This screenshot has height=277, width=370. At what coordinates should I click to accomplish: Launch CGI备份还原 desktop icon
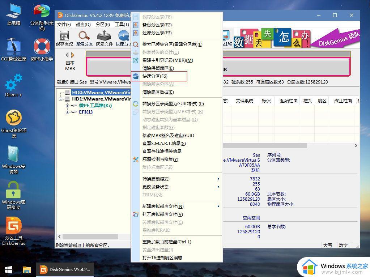tap(14, 50)
